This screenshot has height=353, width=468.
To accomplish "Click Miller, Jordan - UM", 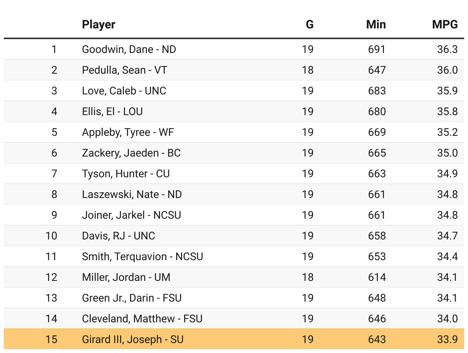I will 126,277.
